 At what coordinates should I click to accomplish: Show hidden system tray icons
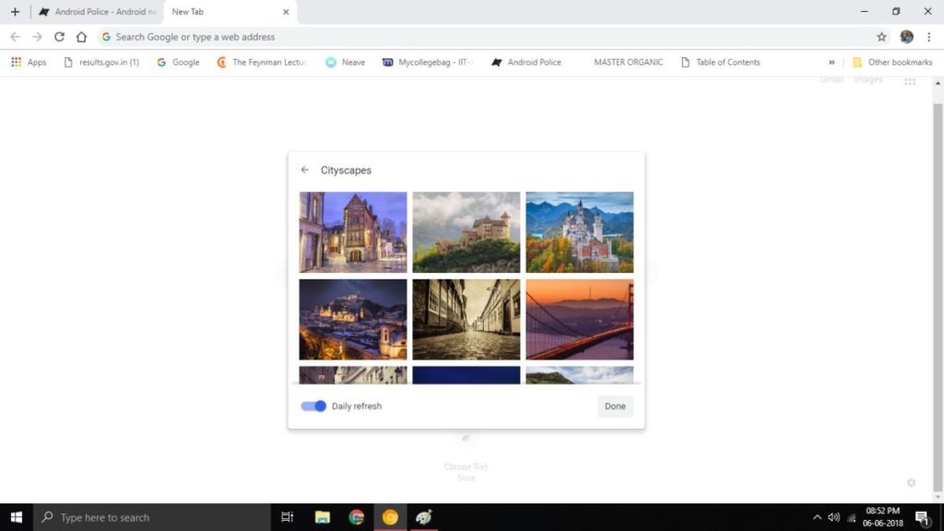tap(817, 517)
